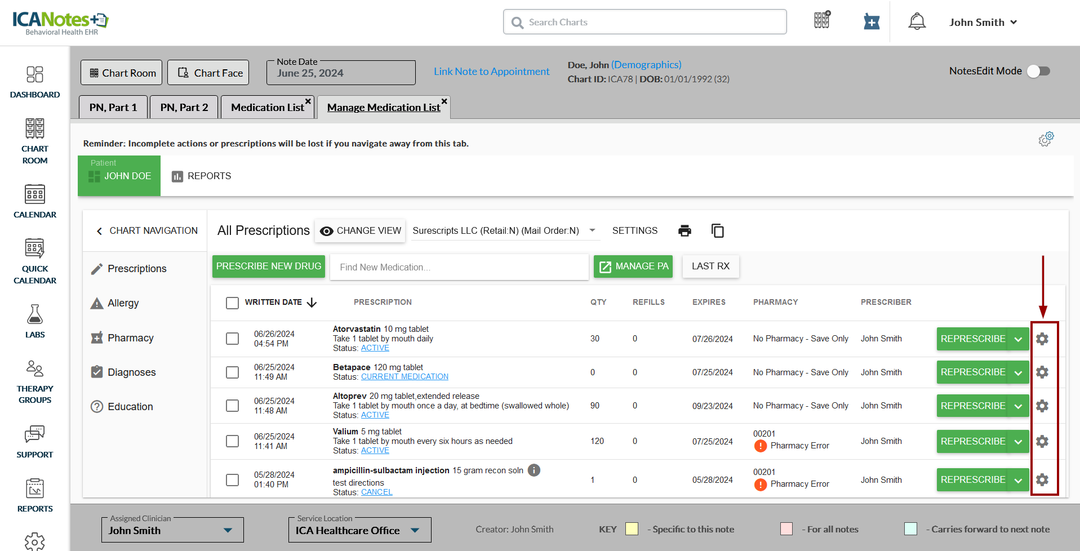
Task: Open Therapy Groups in the sidebar
Action: tap(35, 382)
